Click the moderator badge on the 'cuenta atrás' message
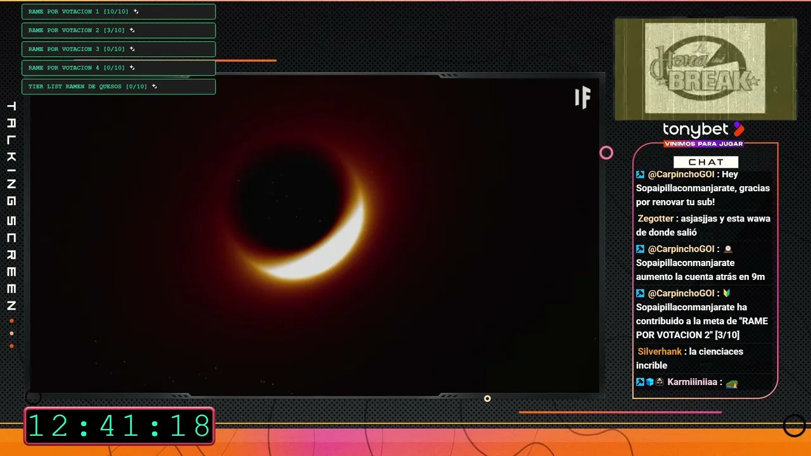Image resolution: width=811 pixels, height=456 pixels. tap(641, 249)
